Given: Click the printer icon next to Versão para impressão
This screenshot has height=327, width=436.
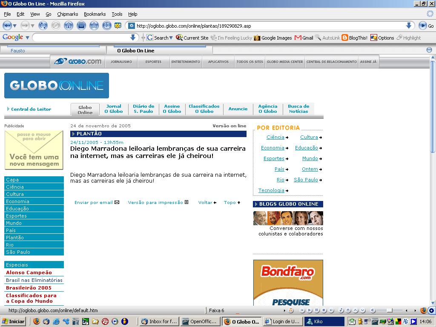Looking at the screenshot, I should point(186,202).
